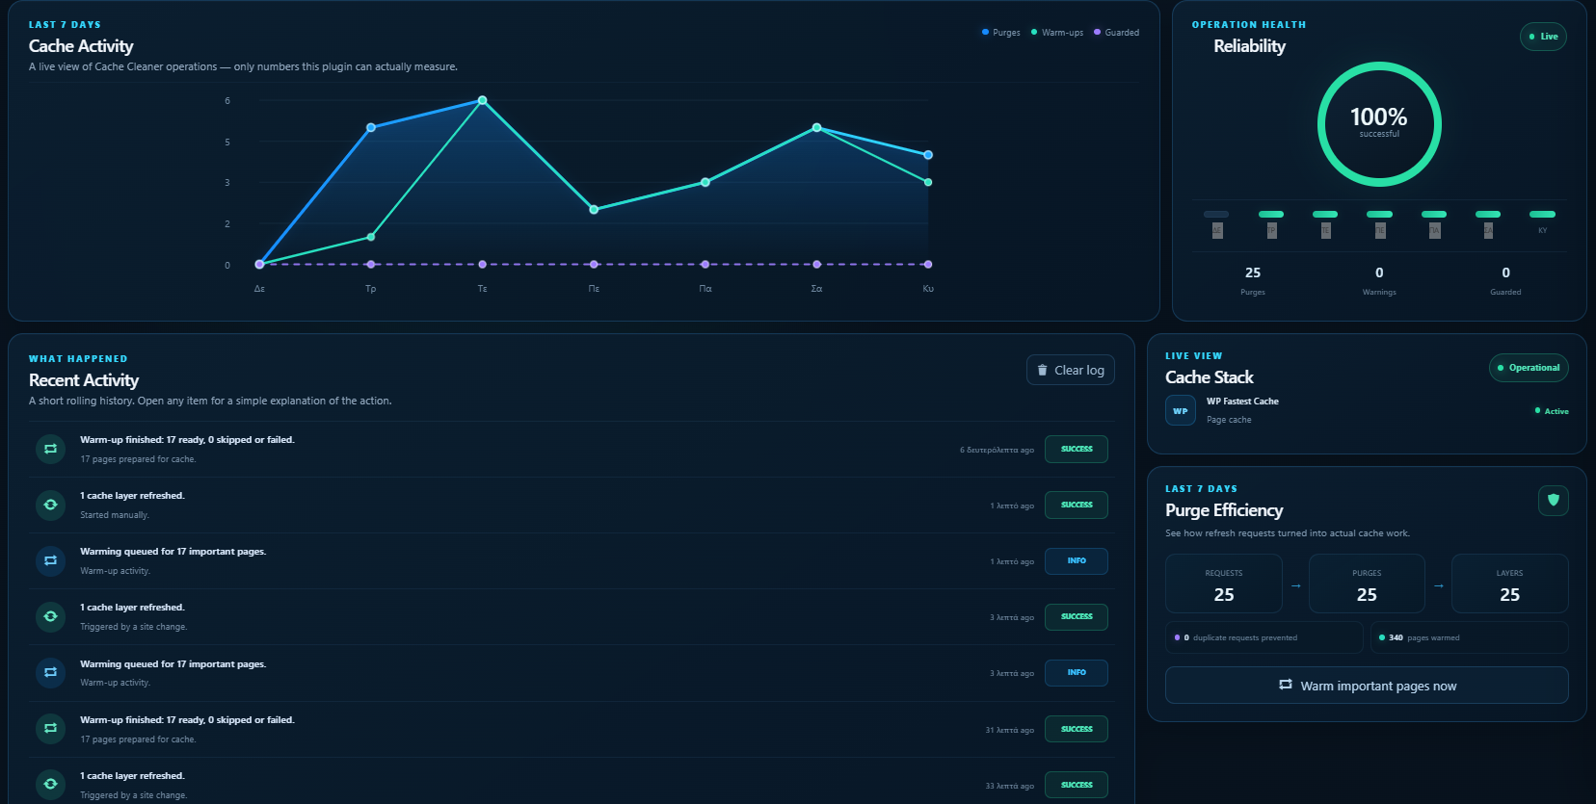
Task: Click the reliability day bar above ΚΥ
Action: pos(1542,214)
